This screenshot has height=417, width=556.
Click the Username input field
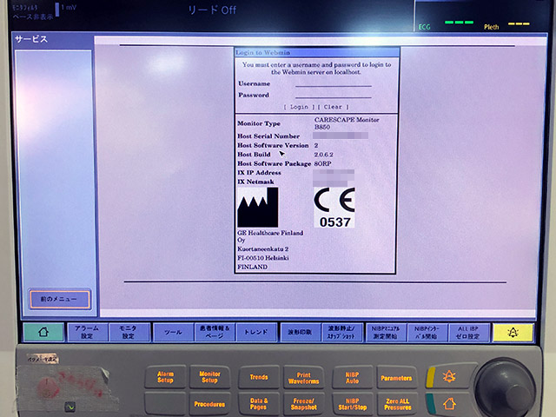tap(334, 83)
